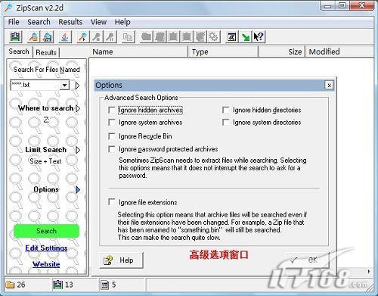Toggle Ignore hidden directories checkbox
This screenshot has height=296, width=378.
pyautogui.click(x=225, y=110)
